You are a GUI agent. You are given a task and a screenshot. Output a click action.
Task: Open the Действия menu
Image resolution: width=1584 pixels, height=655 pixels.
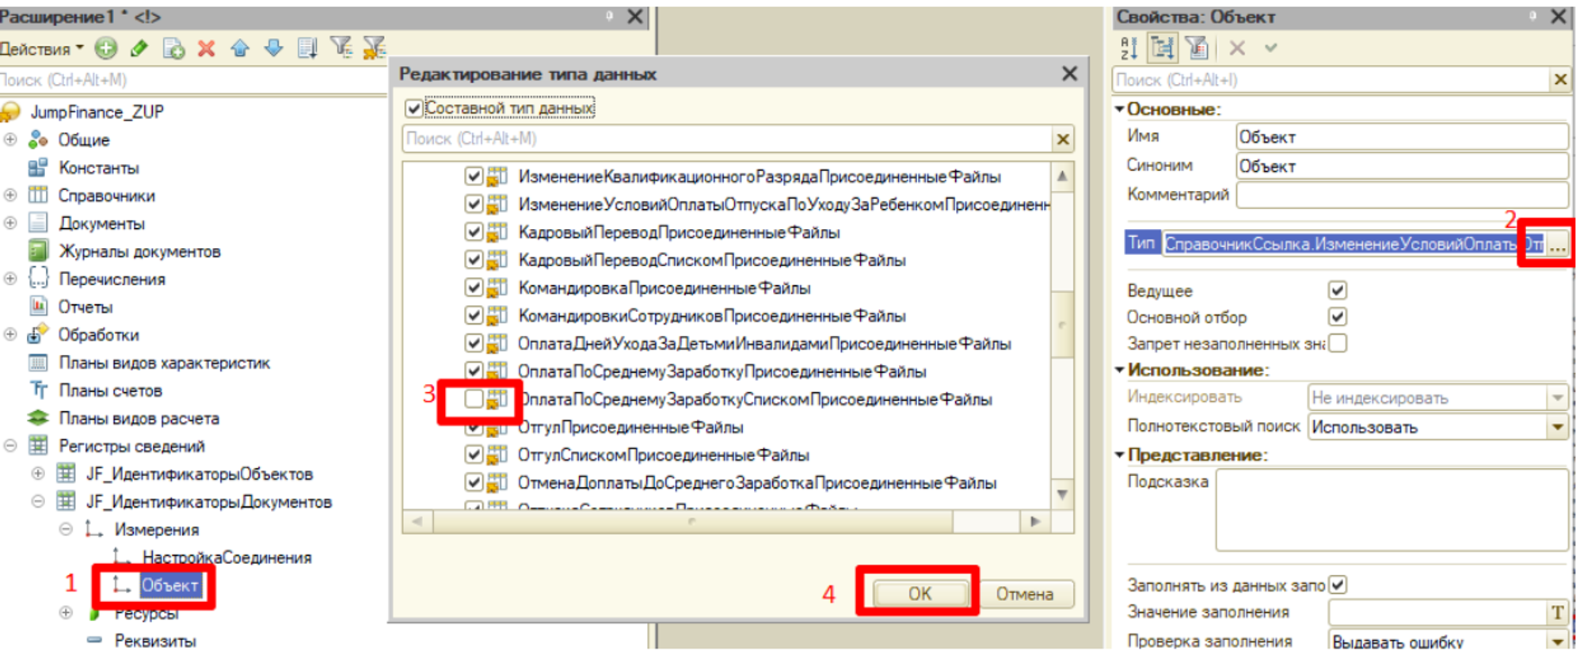41,49
